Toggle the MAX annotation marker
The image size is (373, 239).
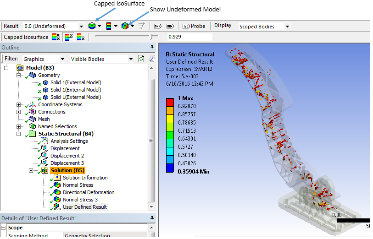(158, 26)
